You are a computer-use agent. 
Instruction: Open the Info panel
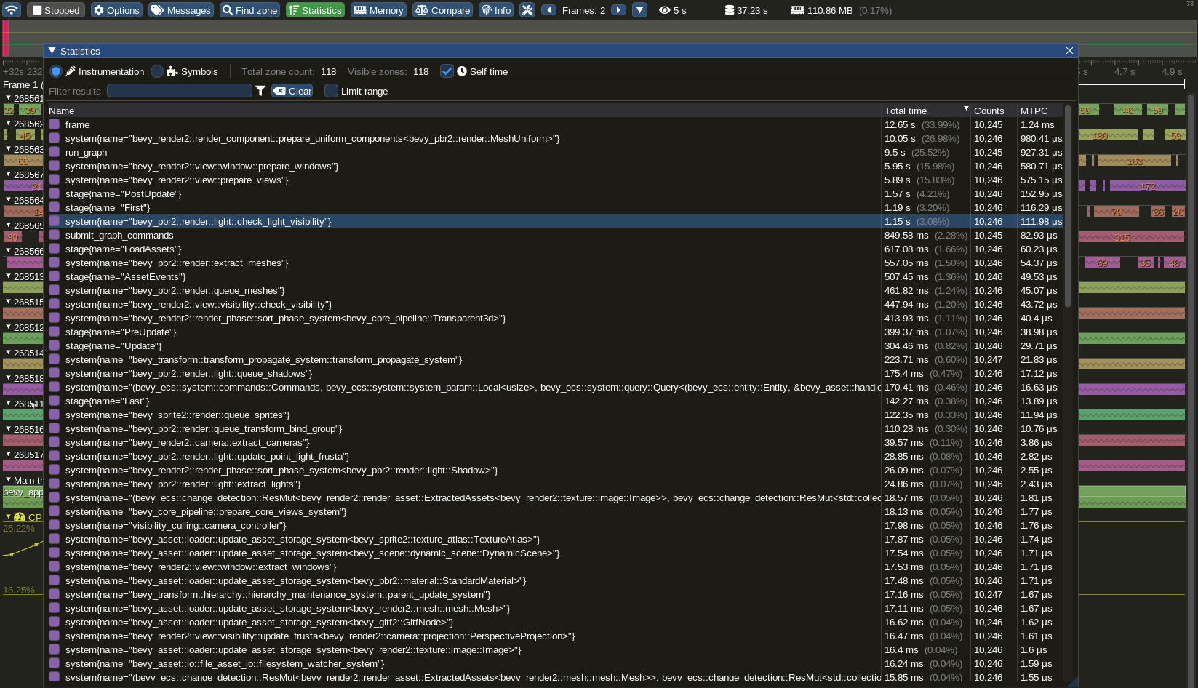click(x=496, y=10)
